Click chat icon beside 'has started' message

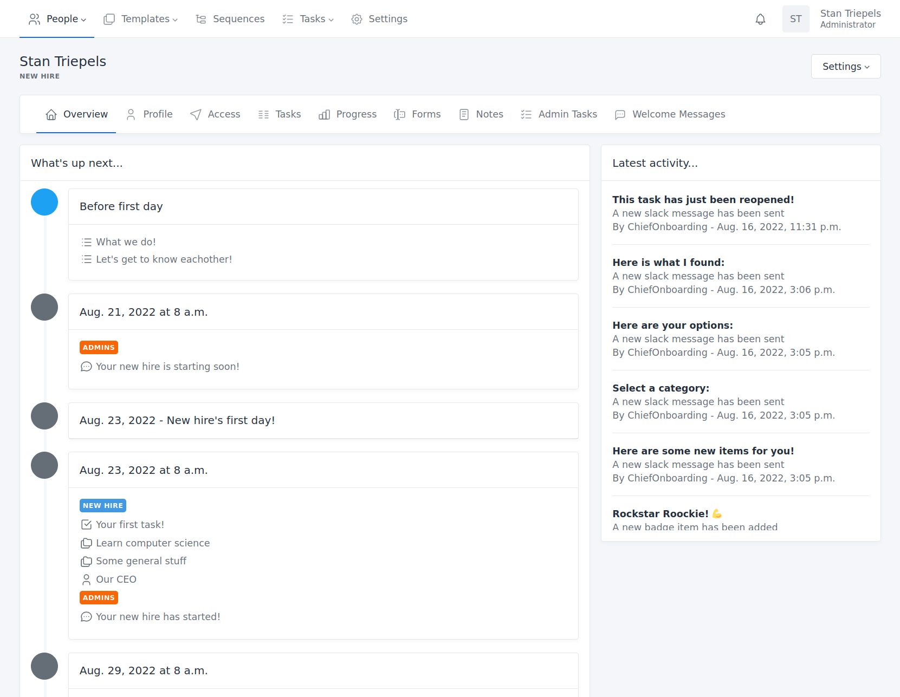click(86, 617)
